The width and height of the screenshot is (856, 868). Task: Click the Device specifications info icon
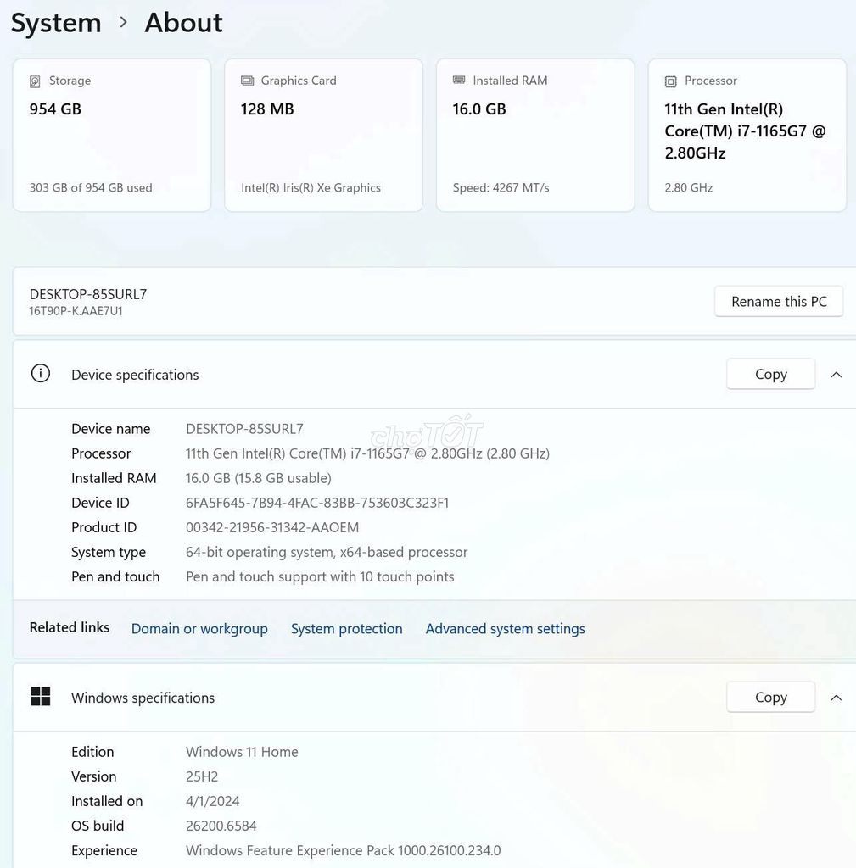click(x=41, y=374)
